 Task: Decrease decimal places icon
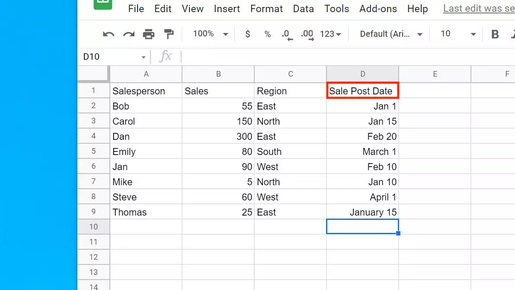point(287,35)
